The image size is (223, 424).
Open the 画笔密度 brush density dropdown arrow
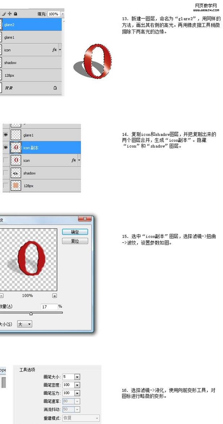tap(77, 385)
